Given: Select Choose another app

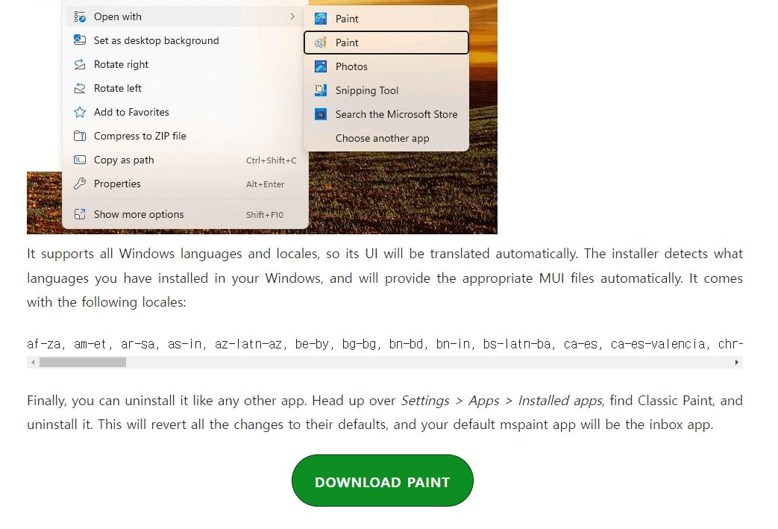Looking at the screenshot, I should point(386,138).
